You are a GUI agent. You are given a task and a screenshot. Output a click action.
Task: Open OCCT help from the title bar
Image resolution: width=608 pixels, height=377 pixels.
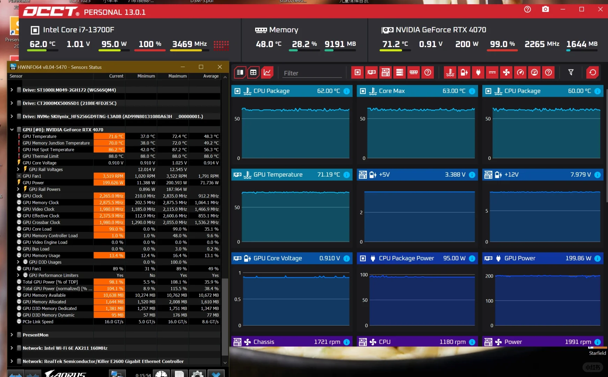pos(527,9)
